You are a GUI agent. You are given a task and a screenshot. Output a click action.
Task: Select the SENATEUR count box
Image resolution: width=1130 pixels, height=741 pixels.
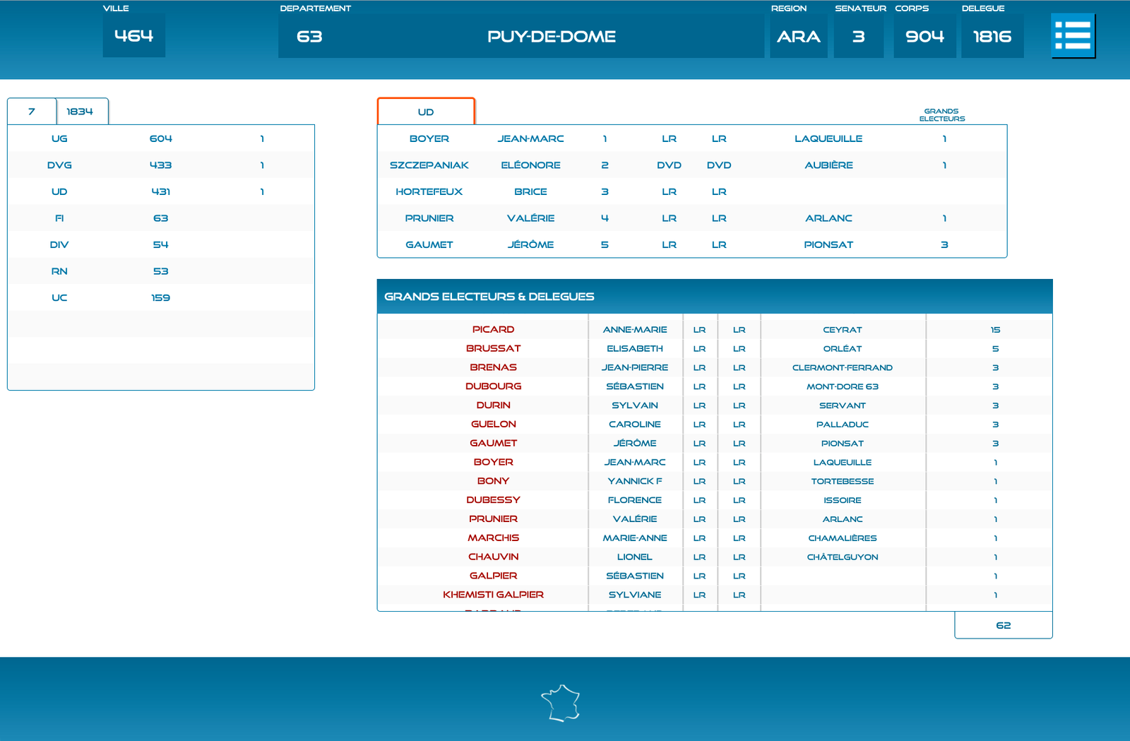[858, 37]
